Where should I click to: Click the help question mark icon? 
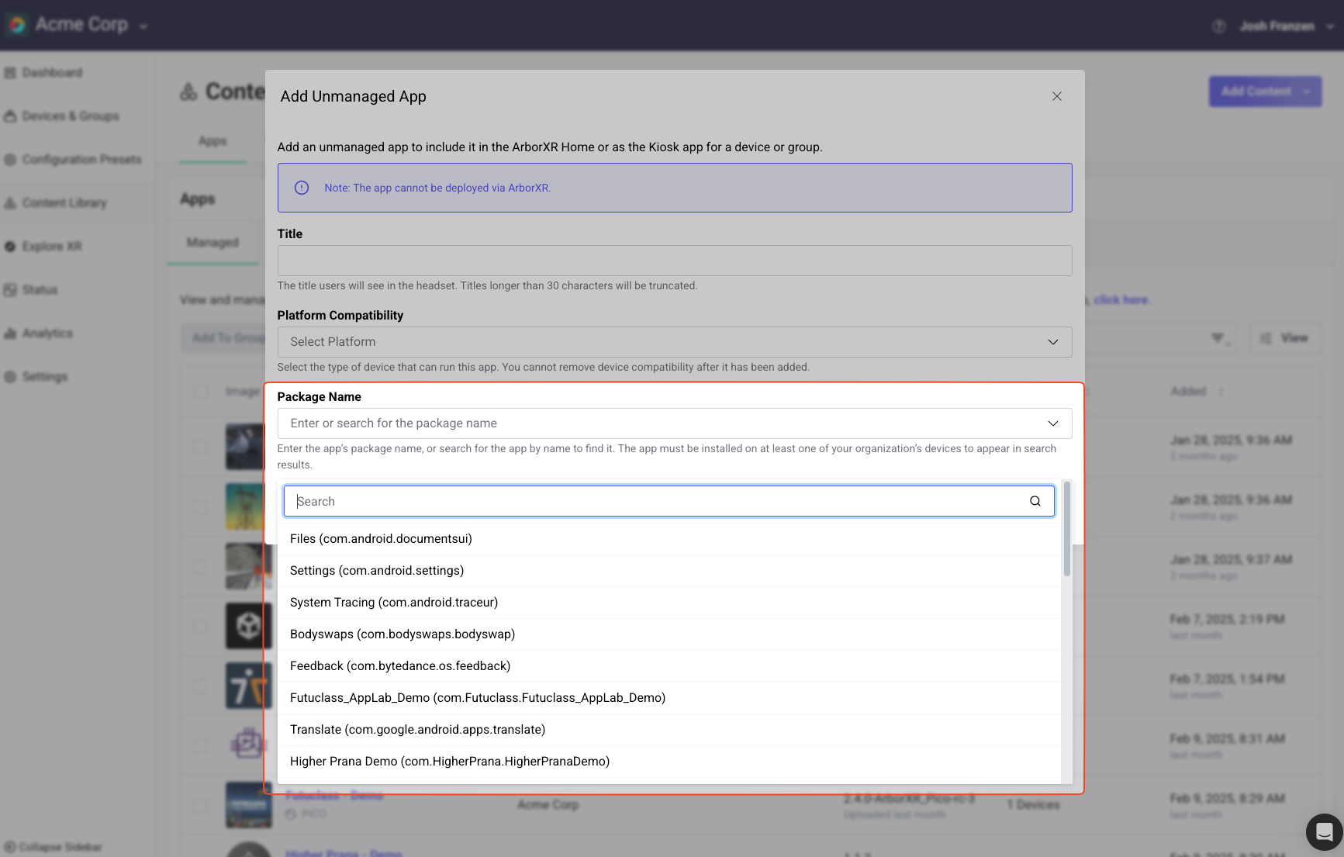click(1218, 26)
